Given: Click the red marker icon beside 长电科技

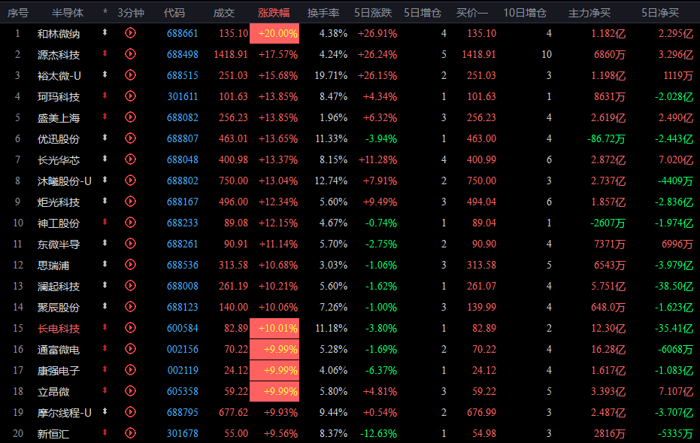Looking at the screenshot, I should pyautogui.click(x=105, y=327).
